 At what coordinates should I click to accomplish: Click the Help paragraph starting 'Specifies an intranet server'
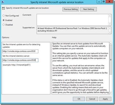pos(79,46)
